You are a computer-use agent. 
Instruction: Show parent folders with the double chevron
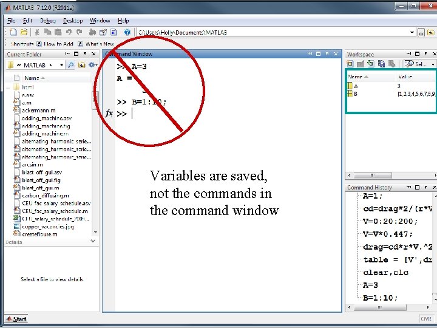click(19, 65)
